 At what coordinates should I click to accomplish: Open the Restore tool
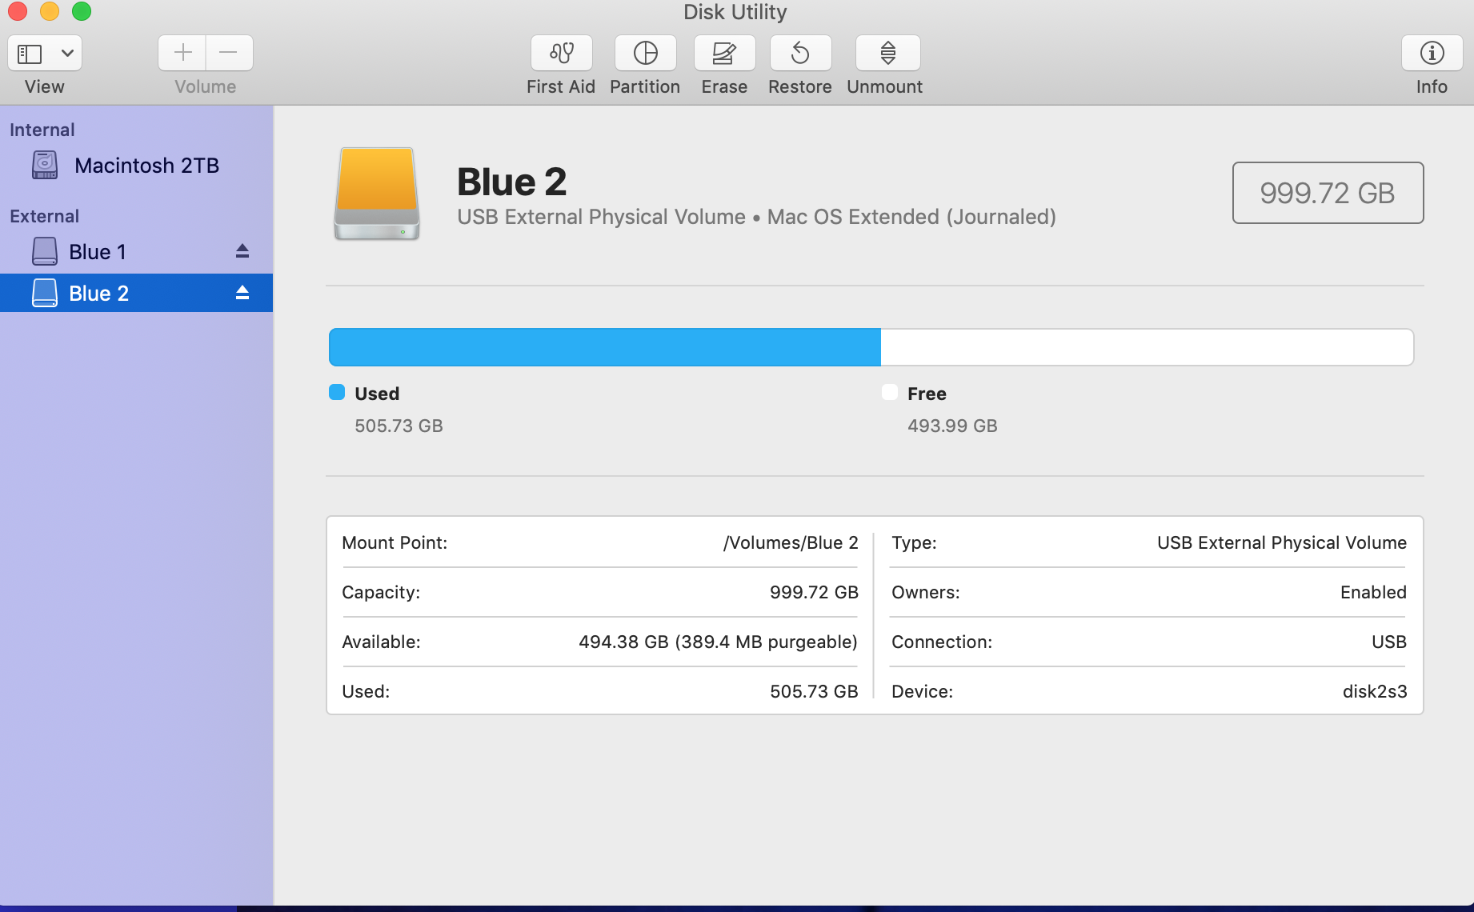pyautogui.click(x=799, y=53)
